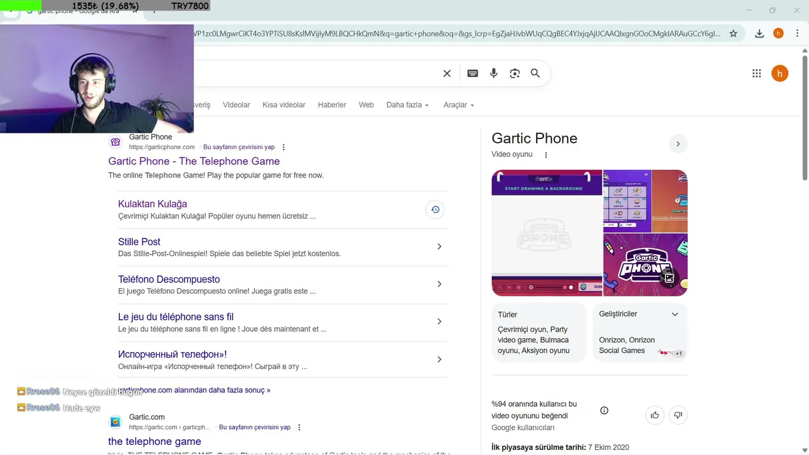809x455 pixels.
Task: Open Chrome downloads
Action: coord(759,33)
